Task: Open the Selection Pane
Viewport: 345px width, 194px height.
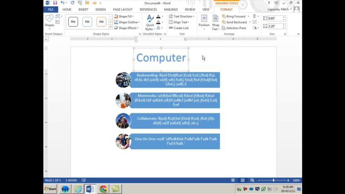Action: 236,28
